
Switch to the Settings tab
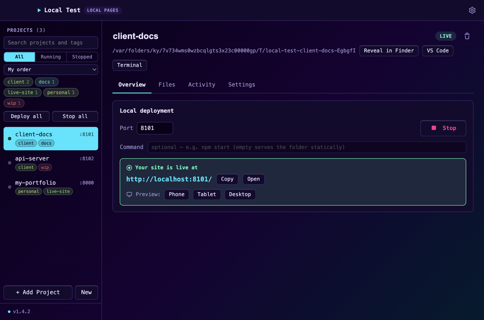click(242, 85)
